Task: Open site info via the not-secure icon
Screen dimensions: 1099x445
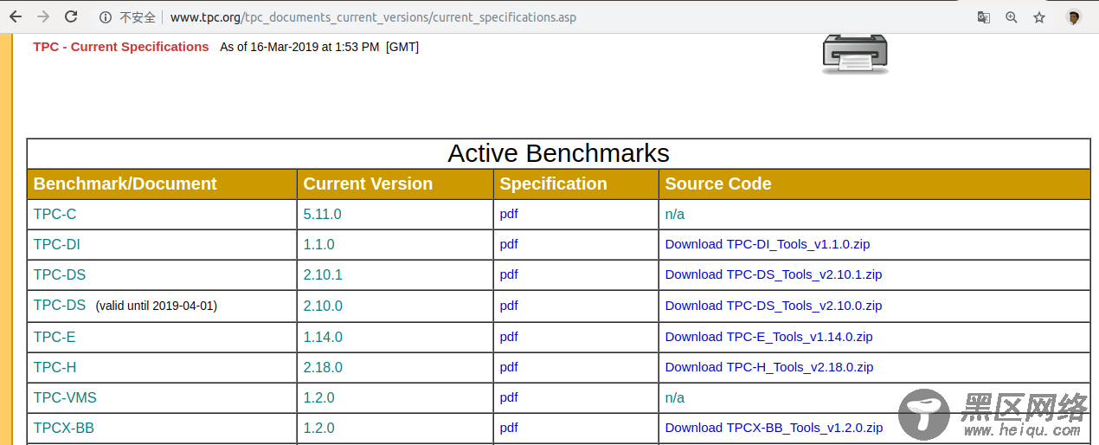Action: [106, 17]
